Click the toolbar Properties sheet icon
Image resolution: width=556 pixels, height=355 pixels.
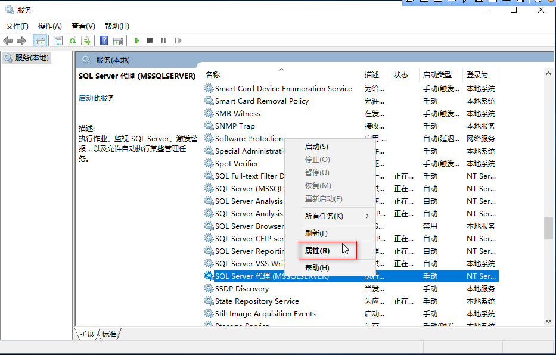[58, 41]
